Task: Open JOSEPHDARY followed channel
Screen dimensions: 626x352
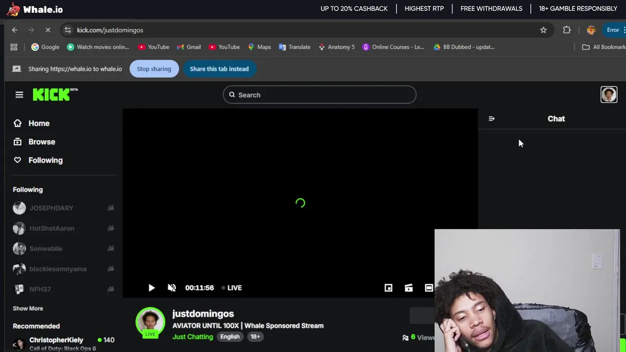Action: (x=64, y=208)
